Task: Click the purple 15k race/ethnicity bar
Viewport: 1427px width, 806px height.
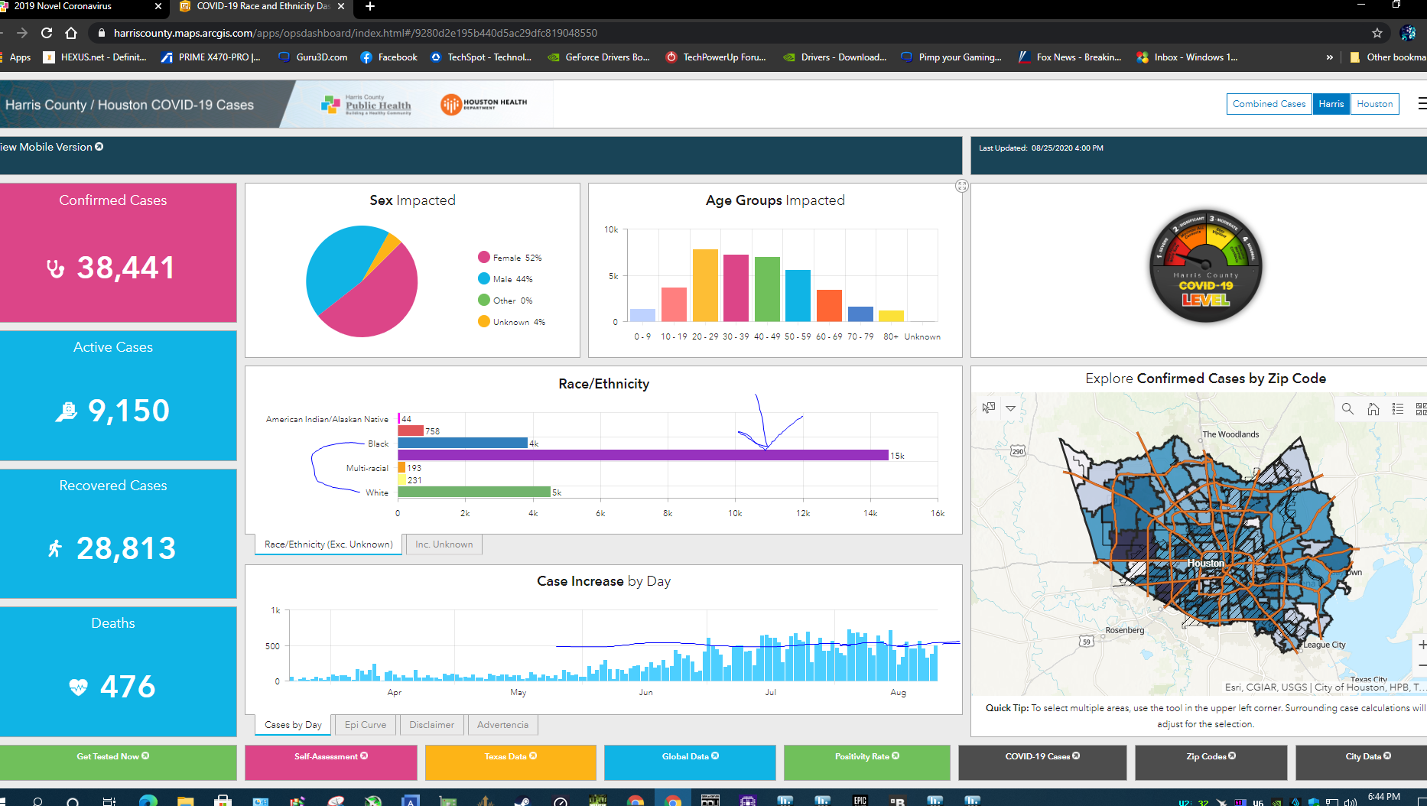Action: click(643, 455)
